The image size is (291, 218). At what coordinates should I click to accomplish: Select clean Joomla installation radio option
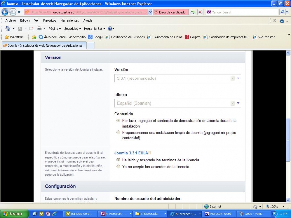pyautogui.click(x=118, y=132)
